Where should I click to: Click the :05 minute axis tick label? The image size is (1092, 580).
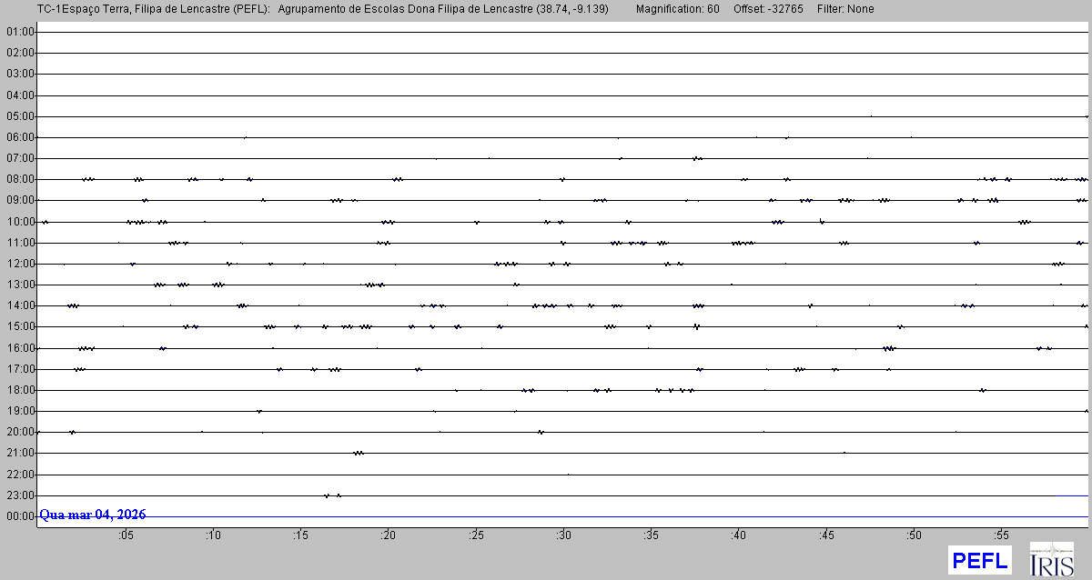(126, 535)
